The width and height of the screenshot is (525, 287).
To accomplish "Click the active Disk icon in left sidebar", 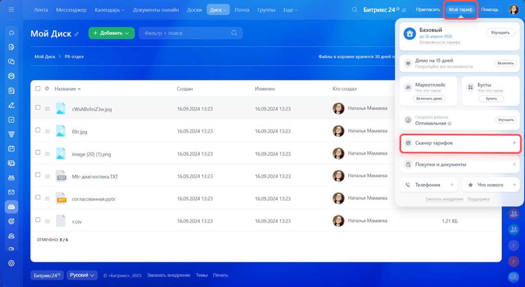I will click(11, 207).
